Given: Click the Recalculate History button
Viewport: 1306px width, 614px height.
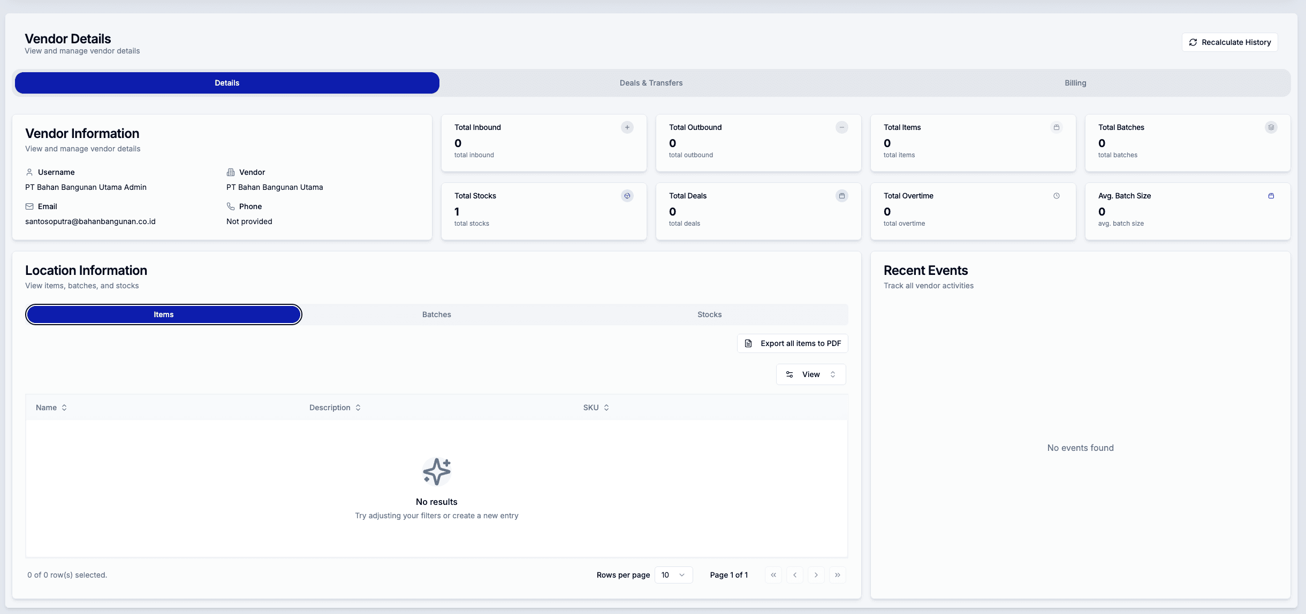Looking at the screenshot, I should click(1229, 42).
